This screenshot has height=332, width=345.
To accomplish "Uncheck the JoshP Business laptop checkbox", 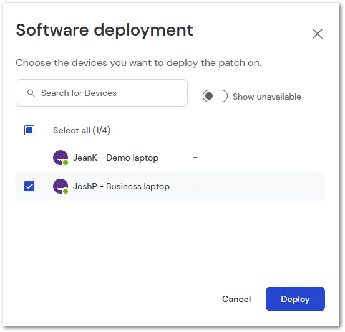I will 29,186.
